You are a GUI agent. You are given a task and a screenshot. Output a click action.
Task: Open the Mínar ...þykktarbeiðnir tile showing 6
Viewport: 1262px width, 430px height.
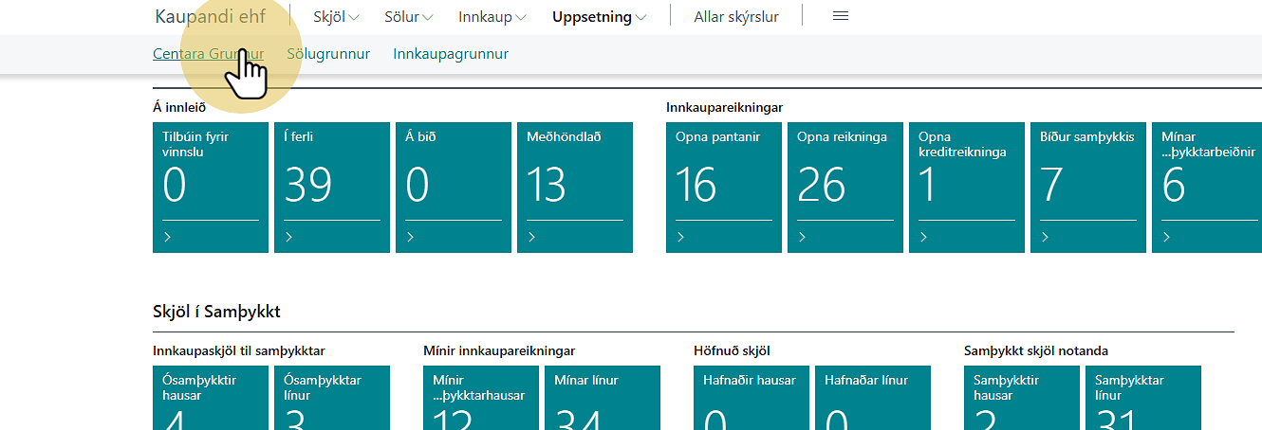pos(1207,188)
